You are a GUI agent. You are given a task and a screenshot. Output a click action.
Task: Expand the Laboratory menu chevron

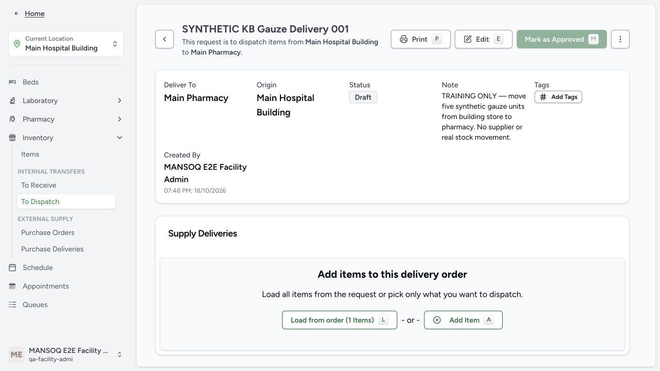pyautogui.click(x=120, y=100)
